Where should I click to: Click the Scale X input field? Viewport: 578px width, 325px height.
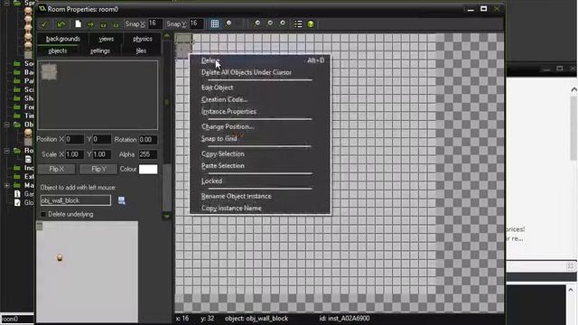click(x=74, y=154)
